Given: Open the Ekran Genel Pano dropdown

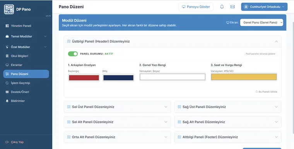Looking at the screenshot, I should [x=262, y=22].
